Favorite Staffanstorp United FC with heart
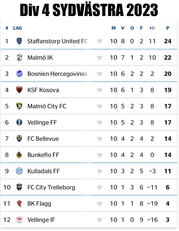The width and height of the screenshot is (179, 231). click(100, 41)
